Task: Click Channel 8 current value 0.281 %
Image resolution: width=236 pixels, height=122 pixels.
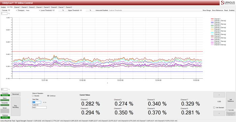Action: click(x=190, y=113)
